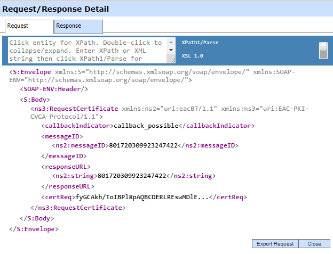The image size is (333, 254).
Task: Collapse the ns3:RequestCertificate opening element
Action: tap(75, 109)
